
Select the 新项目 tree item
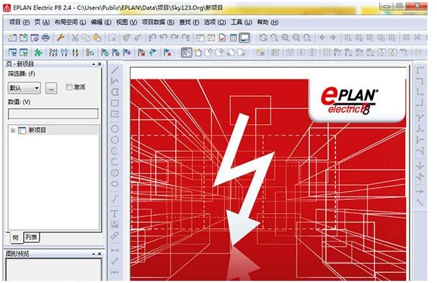pos(37,130)
